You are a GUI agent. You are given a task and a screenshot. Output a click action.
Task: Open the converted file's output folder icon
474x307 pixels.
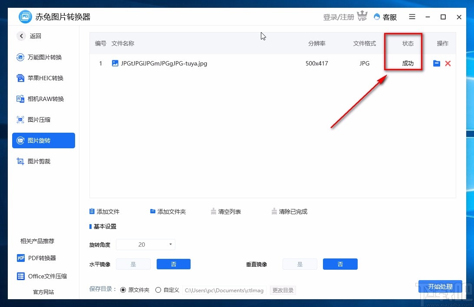[x=436, y=63]
